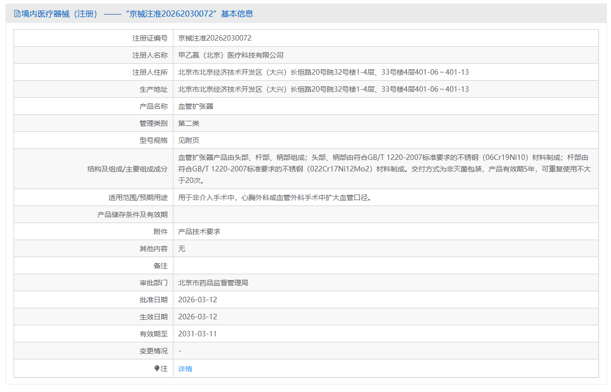Select the address text in 生产地址 row

click(324, 89)
